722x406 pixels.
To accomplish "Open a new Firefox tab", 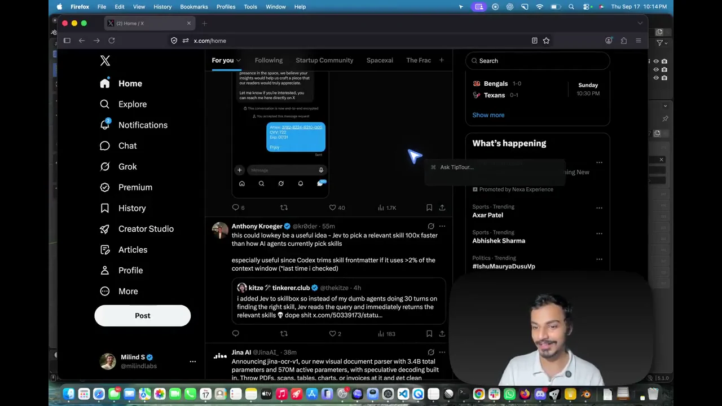I will [x=204, y=23].
